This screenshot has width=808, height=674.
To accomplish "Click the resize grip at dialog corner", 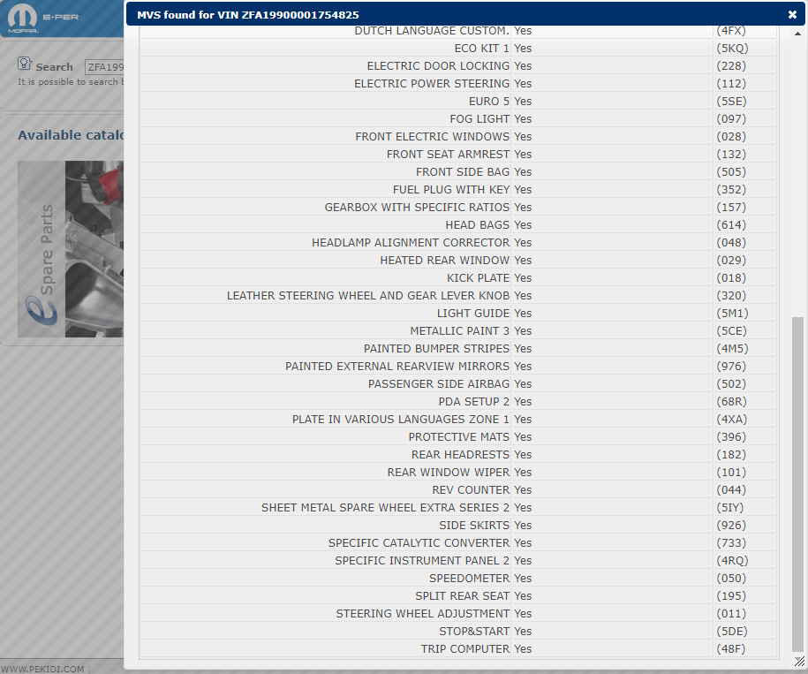I will [x=799, y=661].
